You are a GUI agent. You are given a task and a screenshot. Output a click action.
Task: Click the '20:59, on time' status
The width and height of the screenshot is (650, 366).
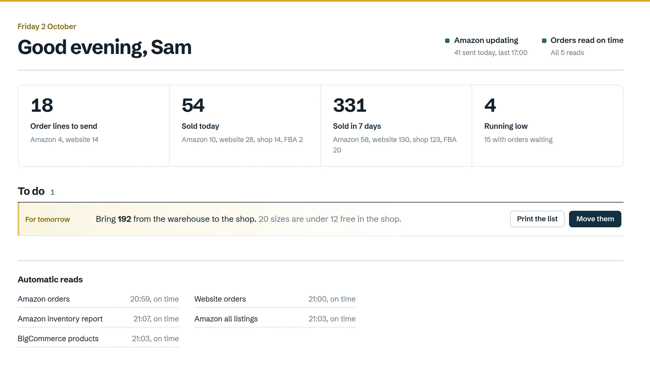tap(155, 299)
